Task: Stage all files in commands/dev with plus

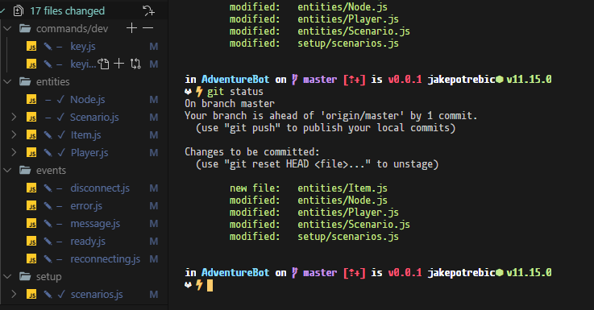Action: [x=131, y=28]
